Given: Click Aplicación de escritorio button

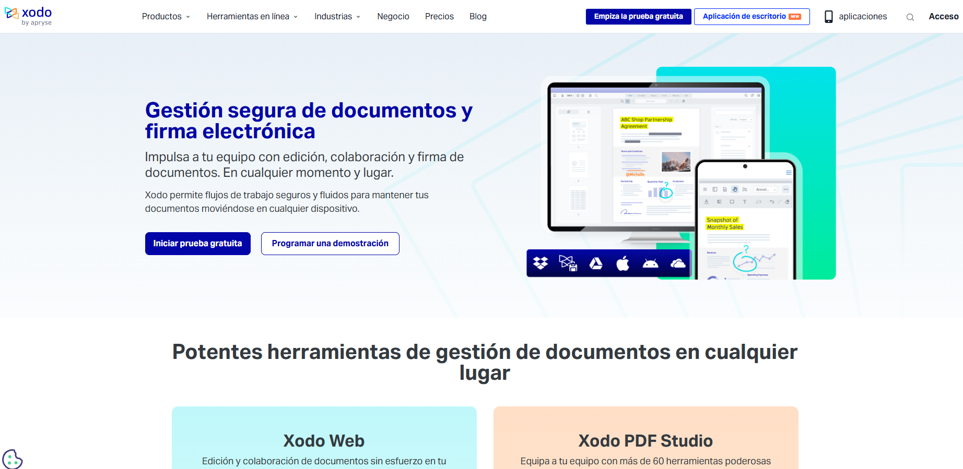Looking at the screenshot, I should [751, 17].
